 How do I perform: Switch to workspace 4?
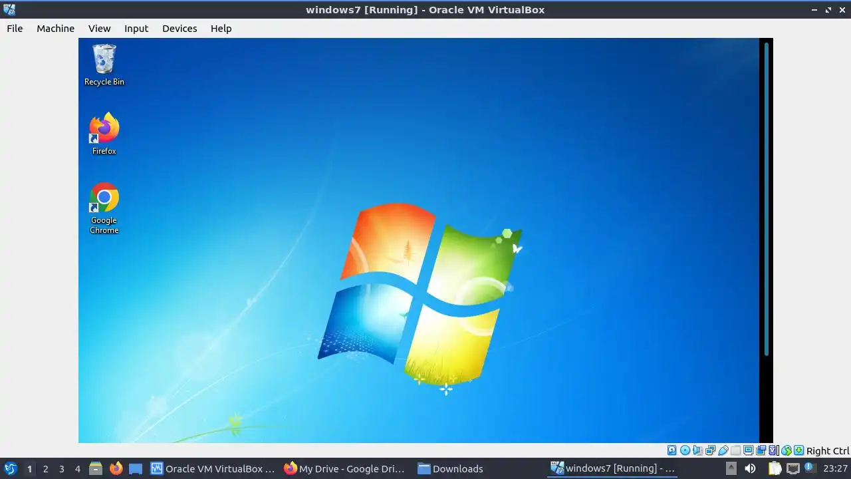coord(77,468)
